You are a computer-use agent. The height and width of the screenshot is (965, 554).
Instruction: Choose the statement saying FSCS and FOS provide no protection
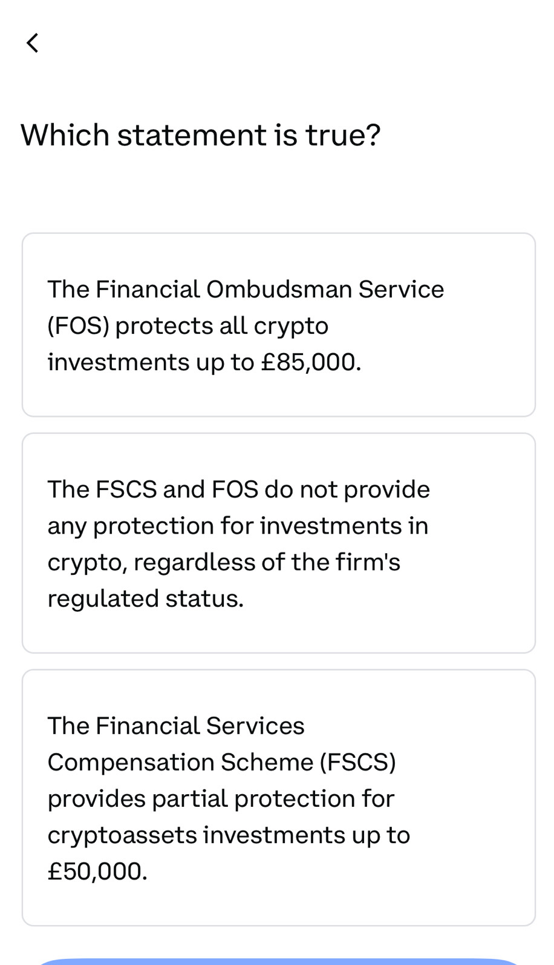(278, 543)
